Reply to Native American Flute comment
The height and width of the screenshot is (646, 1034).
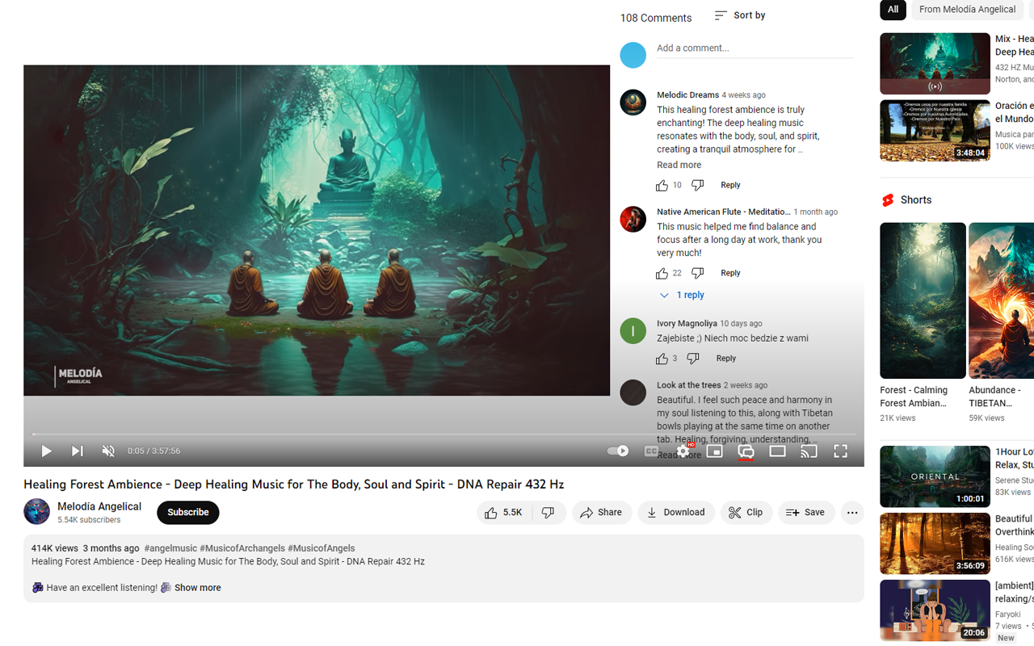click(730, 274)
